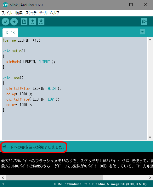Save sketch with down-arrow icon
Image resolution: width=153 pixels, height=187 pixels.
(x=41, y=21)
